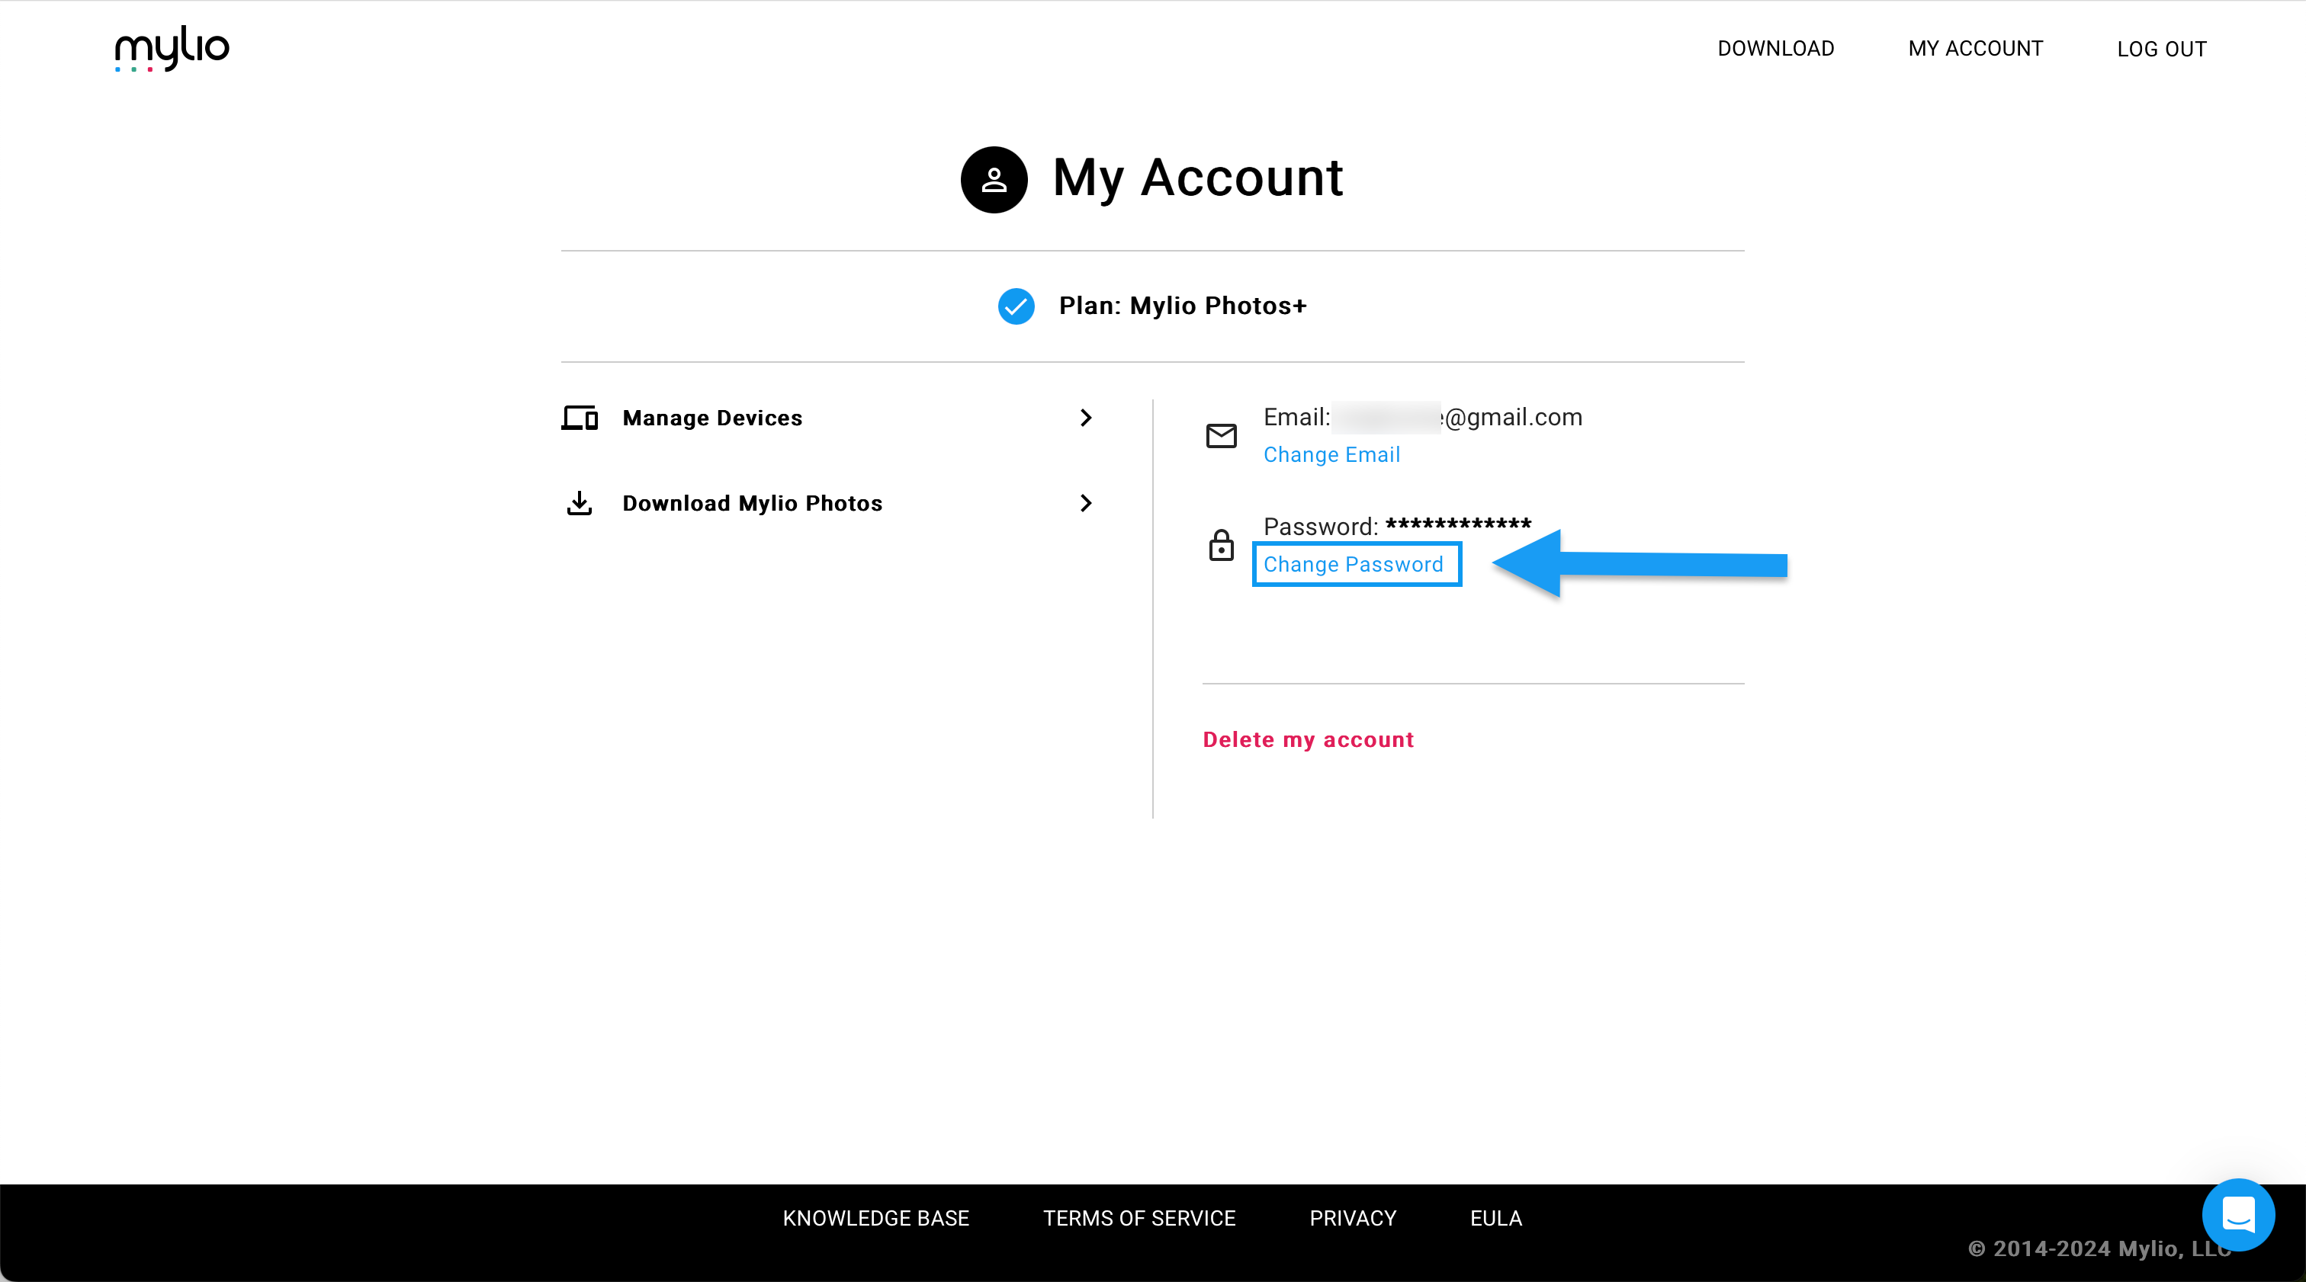2306x1282 pixels.
Task: Click the Change Email link
Action: pyautogui.click(x=1331, y=454)
